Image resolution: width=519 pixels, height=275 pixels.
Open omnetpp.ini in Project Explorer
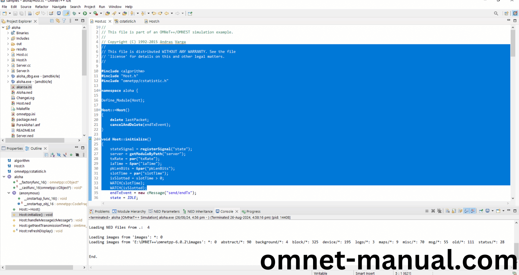(x=25, y=114)
